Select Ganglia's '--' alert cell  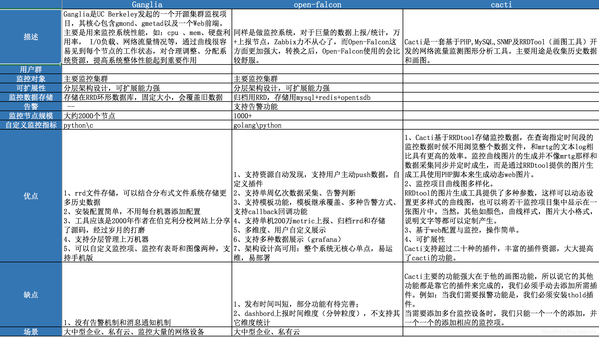point(147,106)
